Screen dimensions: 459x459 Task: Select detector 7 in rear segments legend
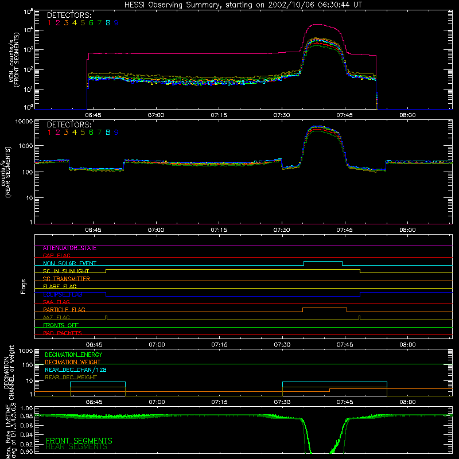[99, 133]
